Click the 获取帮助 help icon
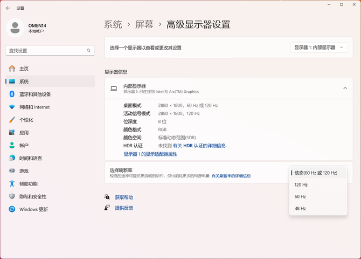 (x=107, y=197)
